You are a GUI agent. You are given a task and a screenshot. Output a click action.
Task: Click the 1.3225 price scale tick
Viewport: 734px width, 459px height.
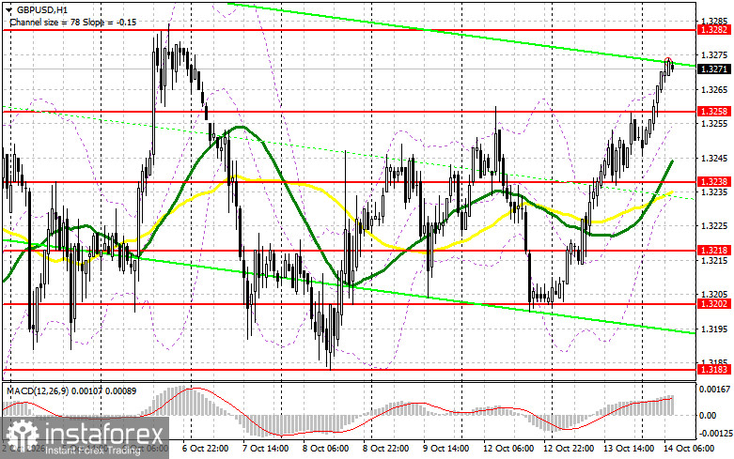tap(714, 226)
